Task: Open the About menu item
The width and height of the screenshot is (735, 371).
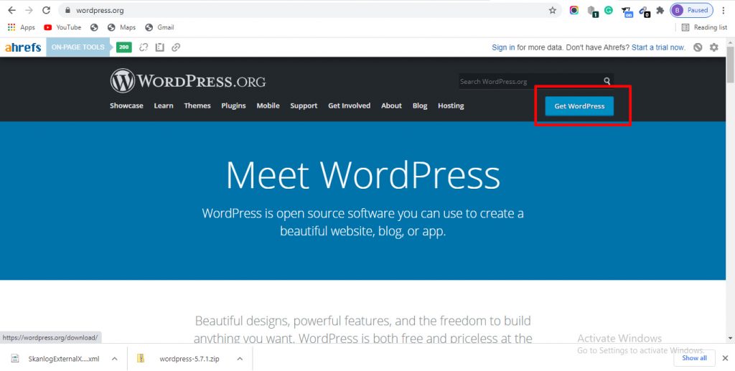Action: tap(391, 106)
